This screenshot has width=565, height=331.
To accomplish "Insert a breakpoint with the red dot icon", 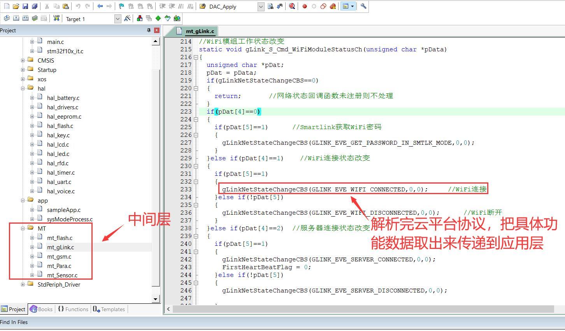I will 305,6.
